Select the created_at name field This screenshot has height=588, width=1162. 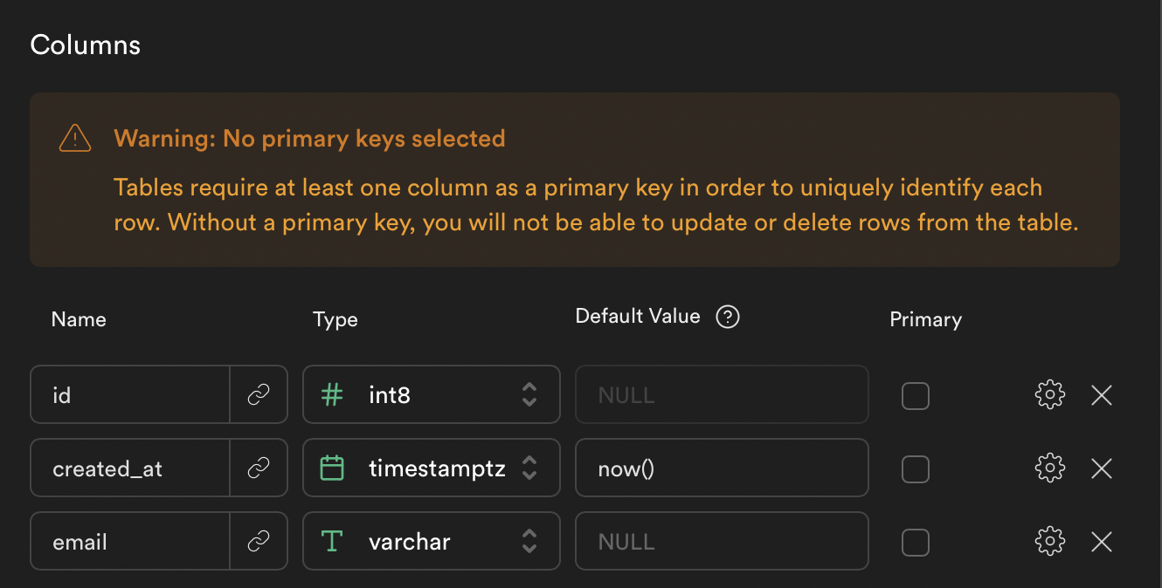[x=129, y=468]
